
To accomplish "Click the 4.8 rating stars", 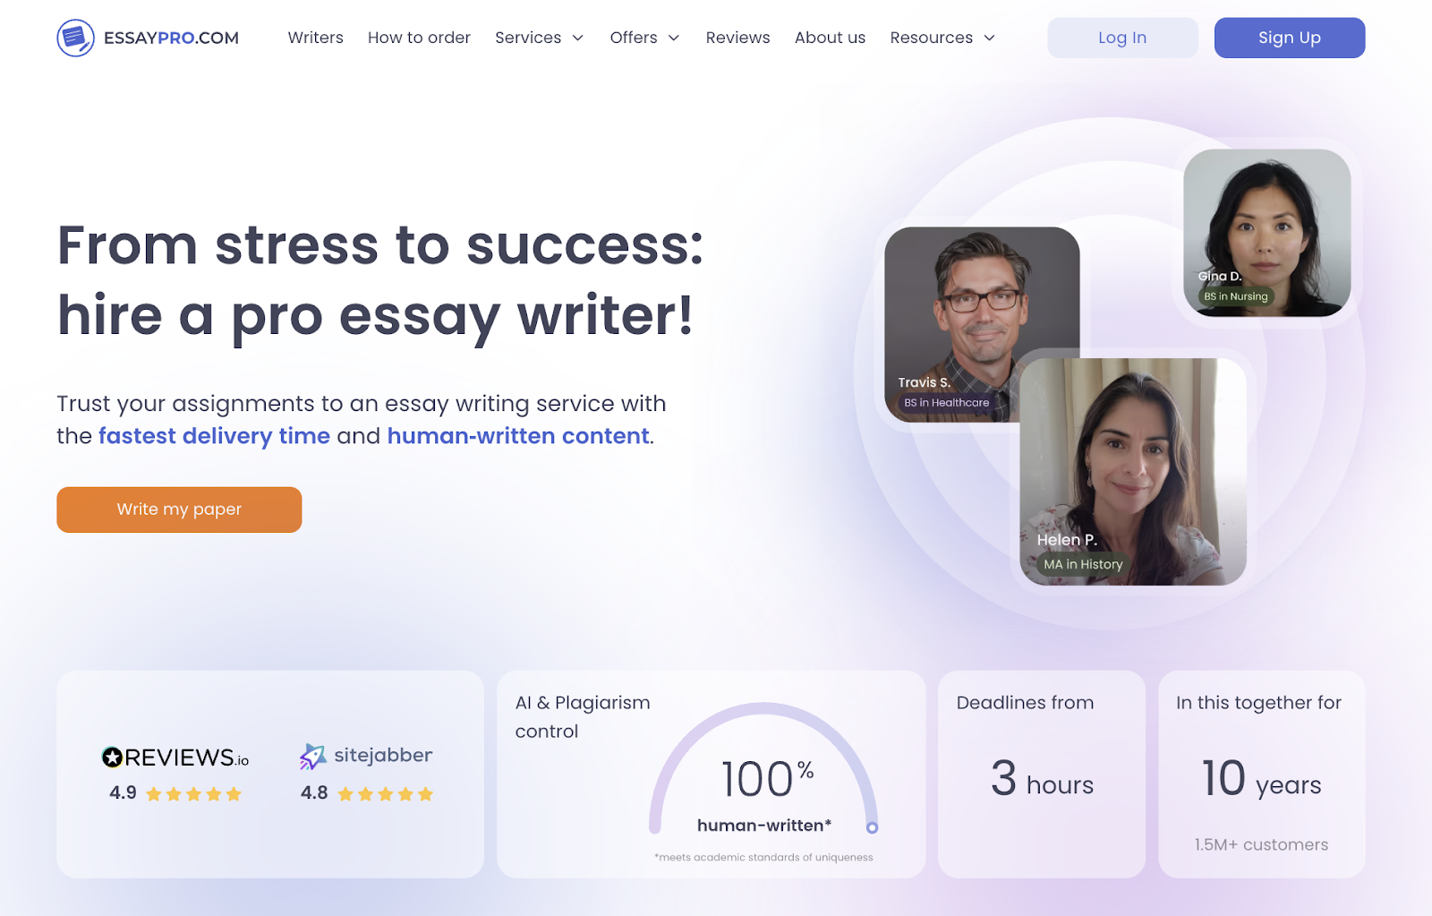I will click(386, 794).
